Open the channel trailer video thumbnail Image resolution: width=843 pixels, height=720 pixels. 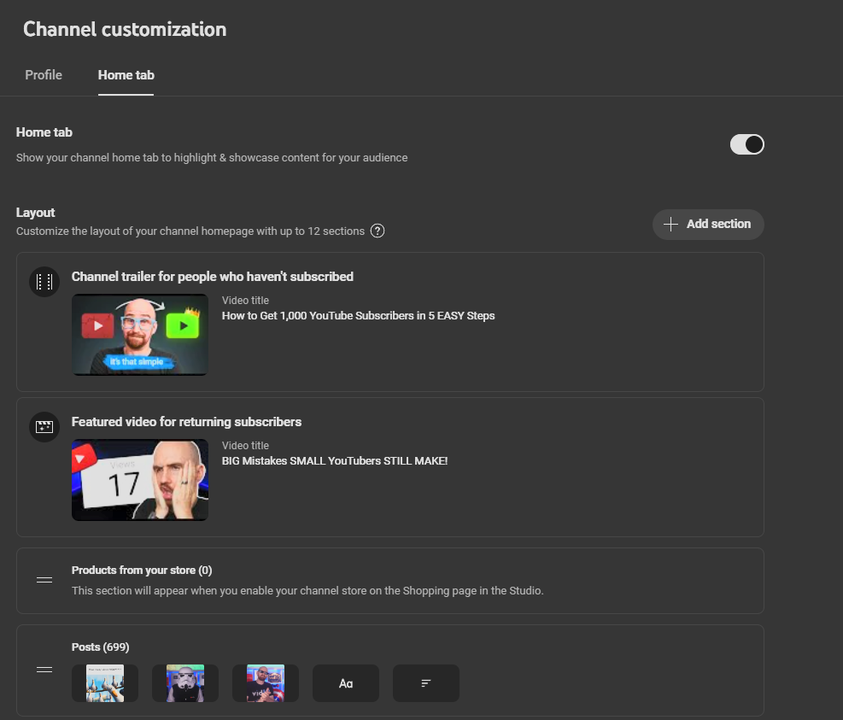140,335
